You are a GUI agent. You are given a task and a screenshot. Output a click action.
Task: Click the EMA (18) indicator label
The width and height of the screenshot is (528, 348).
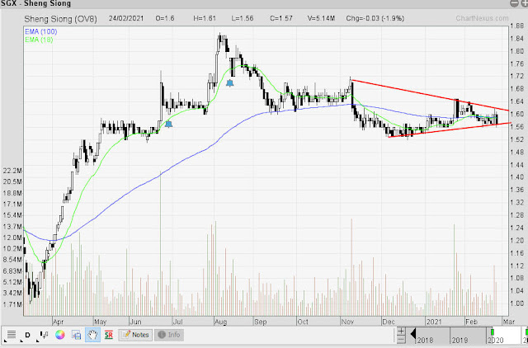pyautogui.click(x=39, y=40)
